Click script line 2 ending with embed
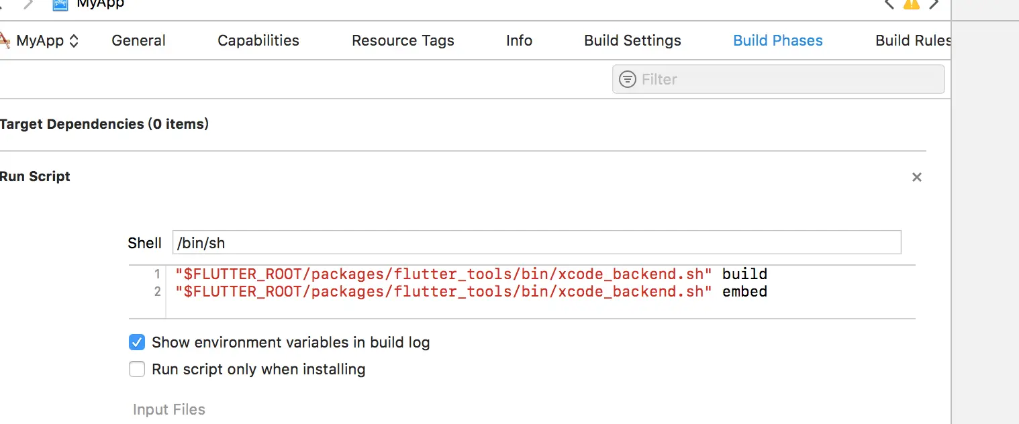This screenshot has width=1019, height=424. click(x=470, y=292)
